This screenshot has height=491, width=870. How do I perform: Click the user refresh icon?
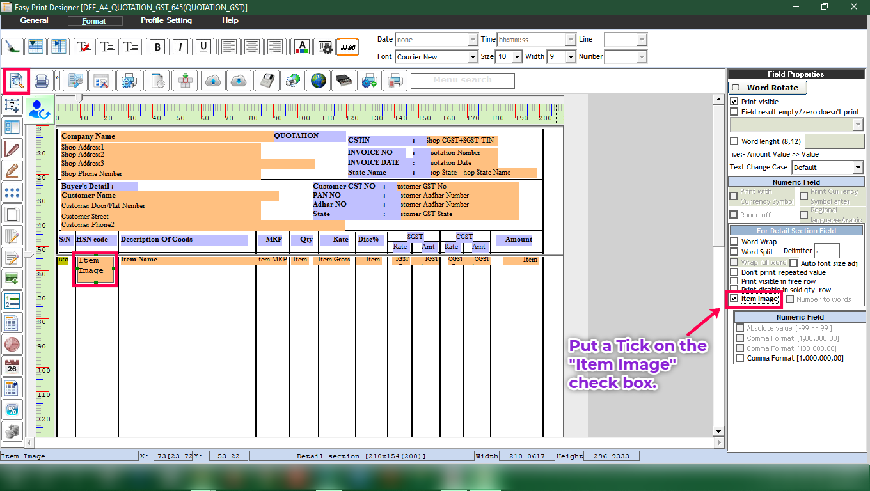point(40,109)
